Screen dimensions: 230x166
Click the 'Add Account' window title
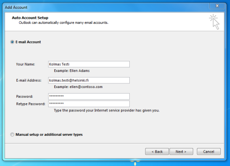(16, 7)
